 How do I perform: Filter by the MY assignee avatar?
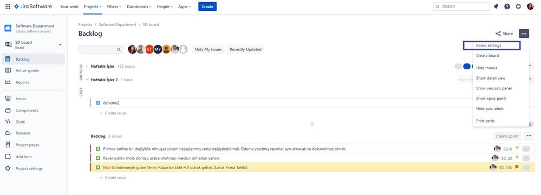[158, 49]
